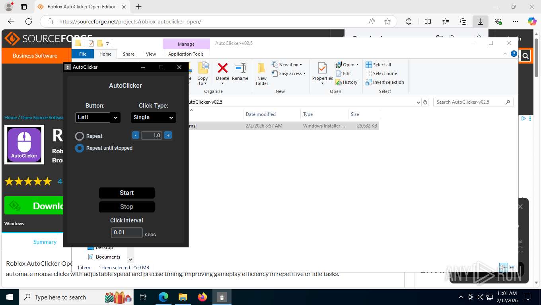The width and height of the screenshot is (541, 305).
Task: Open Firefox from the Windows taskbar
Action: 202,297
